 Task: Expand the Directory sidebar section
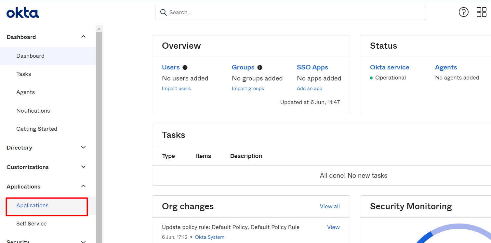point(83,147)
